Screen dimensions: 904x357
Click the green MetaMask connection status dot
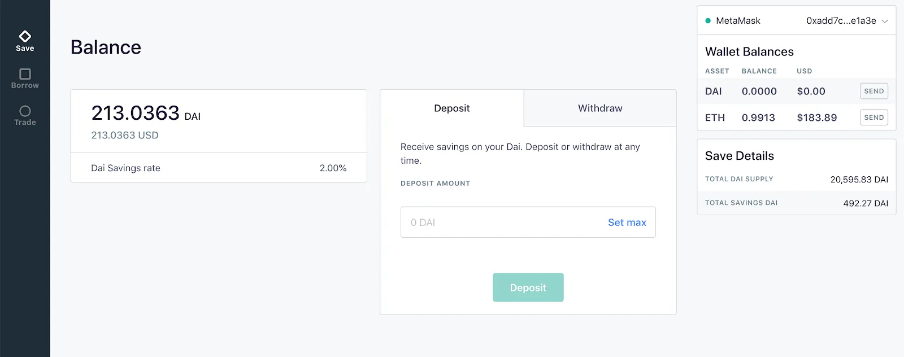pyautogui.click(x=709, y=20)
